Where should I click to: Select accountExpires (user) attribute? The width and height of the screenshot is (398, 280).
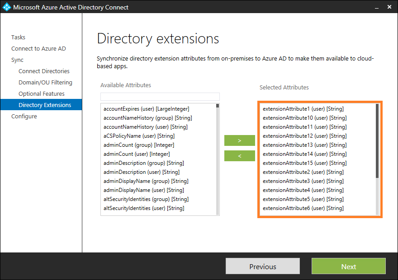point(146,109)
